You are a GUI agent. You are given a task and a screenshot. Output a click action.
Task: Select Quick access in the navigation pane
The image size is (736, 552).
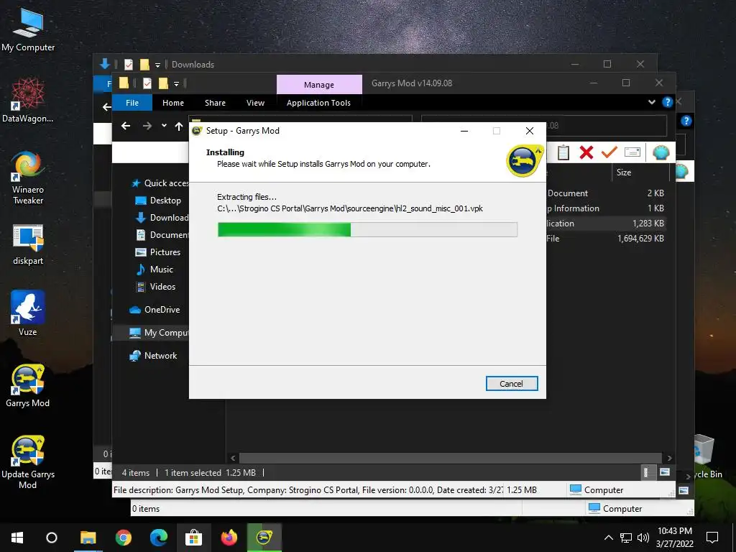160,183
